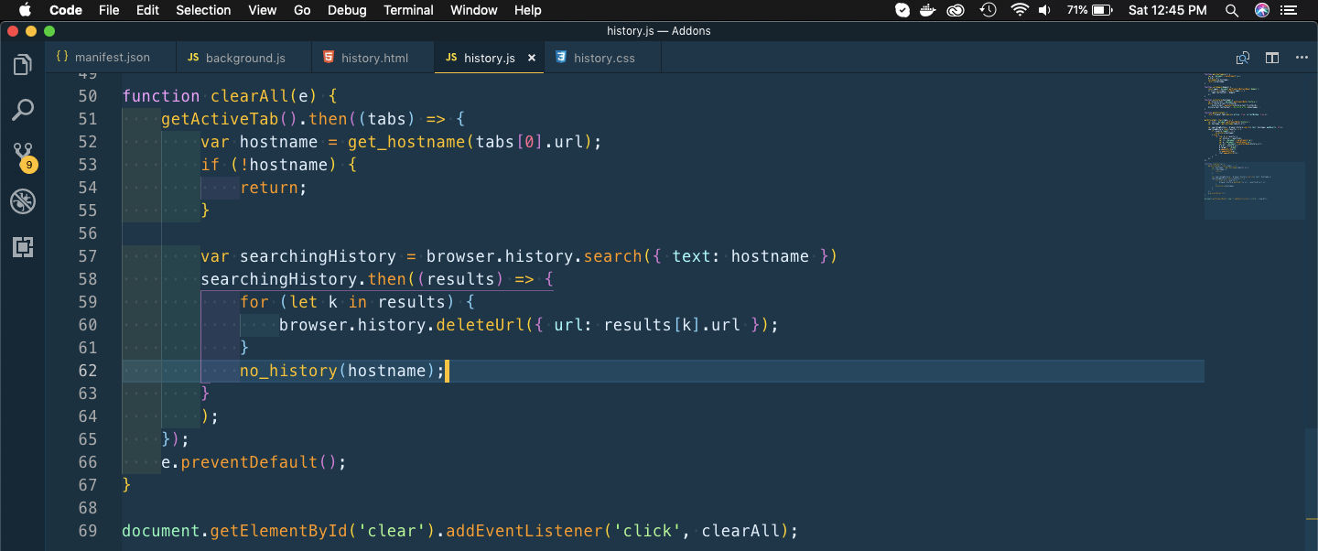The image size is (1318, 551).
Task: Click the minimap code overview
Action: pos(1255,146)
